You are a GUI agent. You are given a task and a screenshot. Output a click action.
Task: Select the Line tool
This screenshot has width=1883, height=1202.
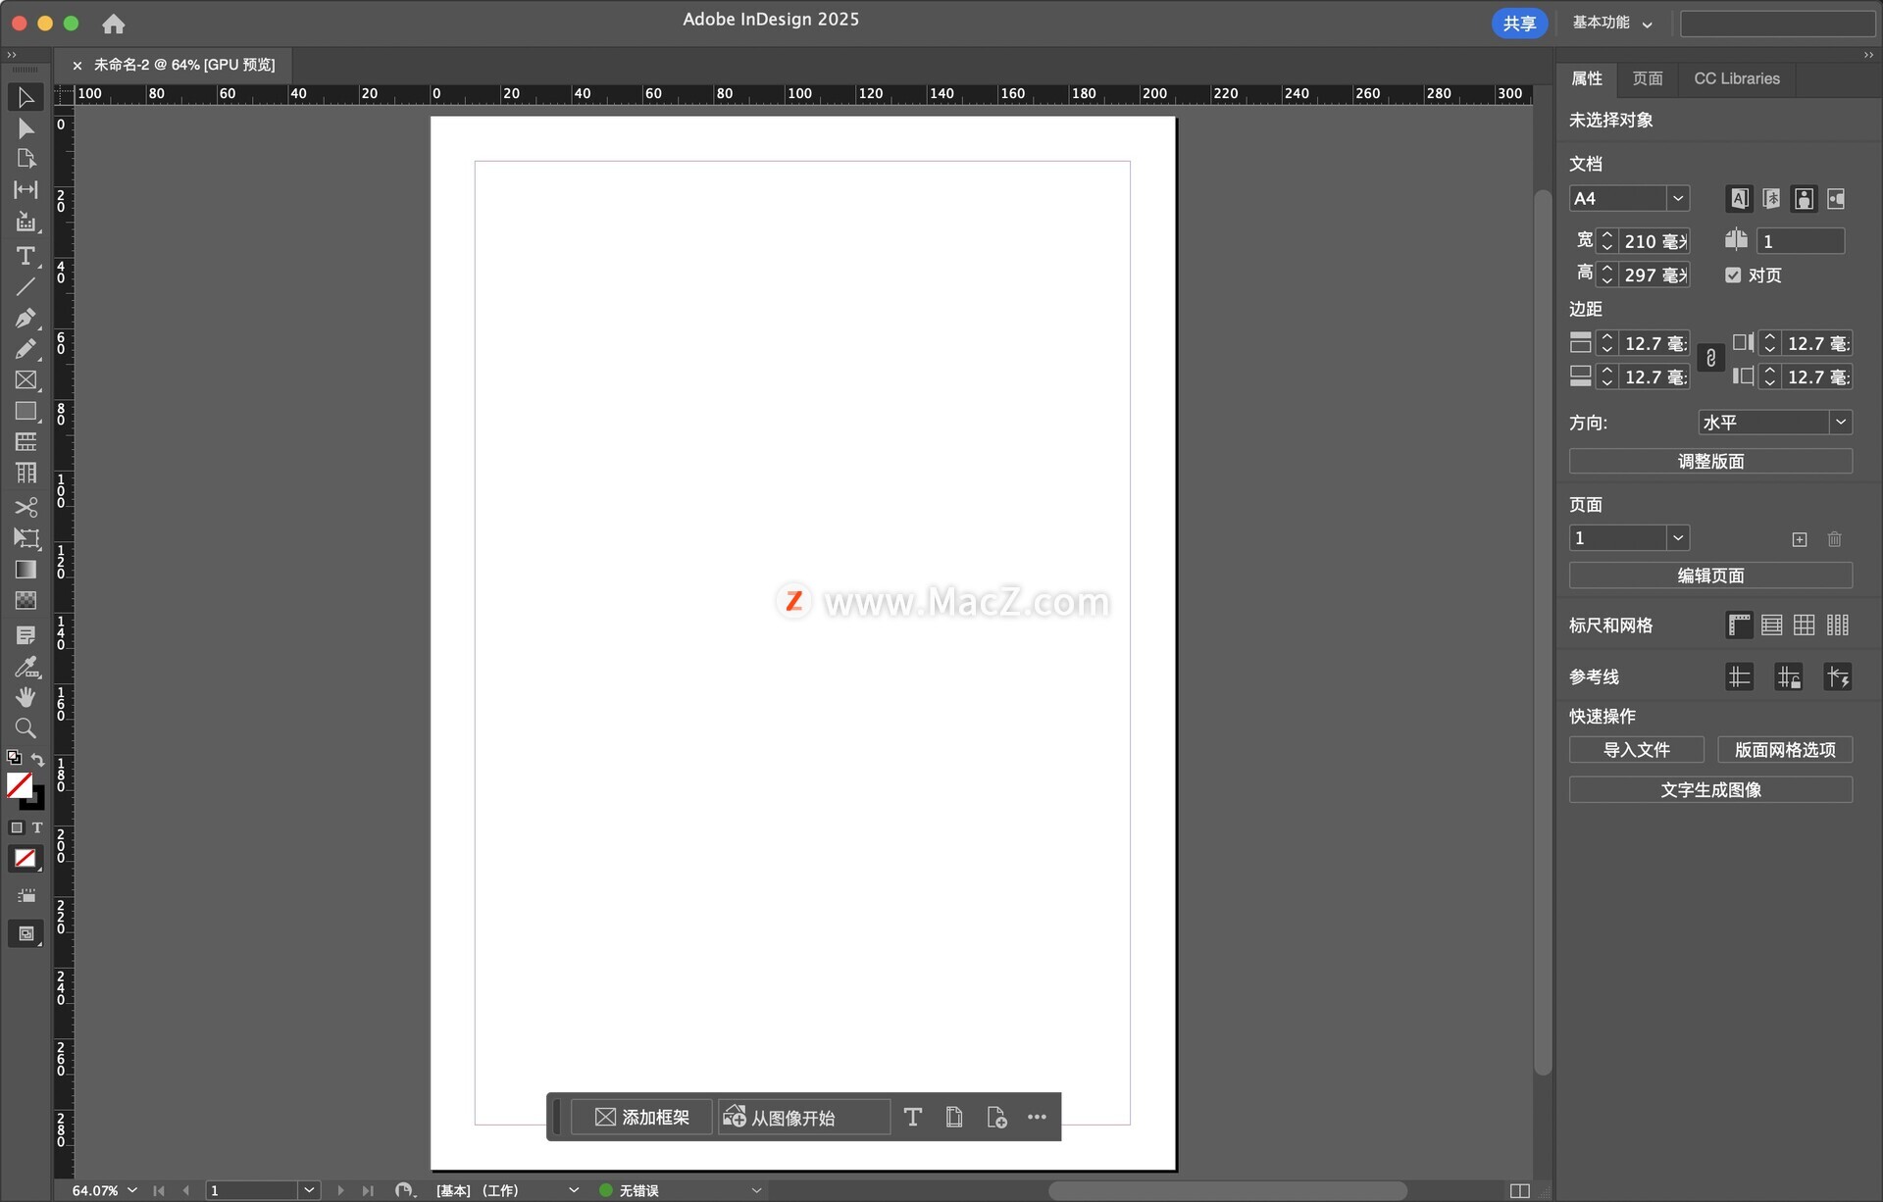[x=25, y=287]
